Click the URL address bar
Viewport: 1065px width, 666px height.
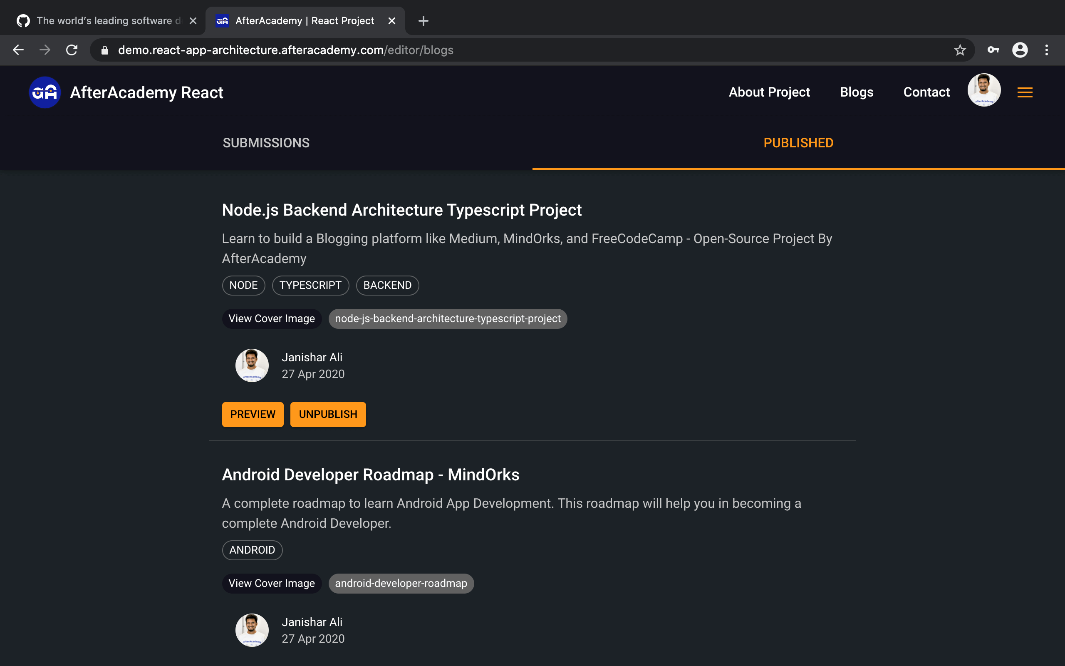484,50
